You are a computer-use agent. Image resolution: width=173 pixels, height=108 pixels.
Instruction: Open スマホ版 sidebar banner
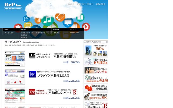[96, 70]
